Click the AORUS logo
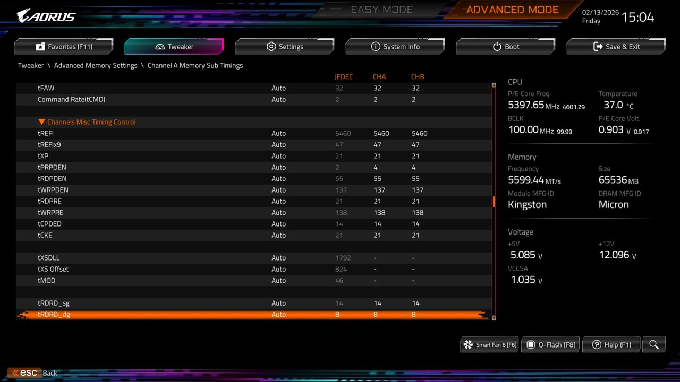 pos(45,16)
